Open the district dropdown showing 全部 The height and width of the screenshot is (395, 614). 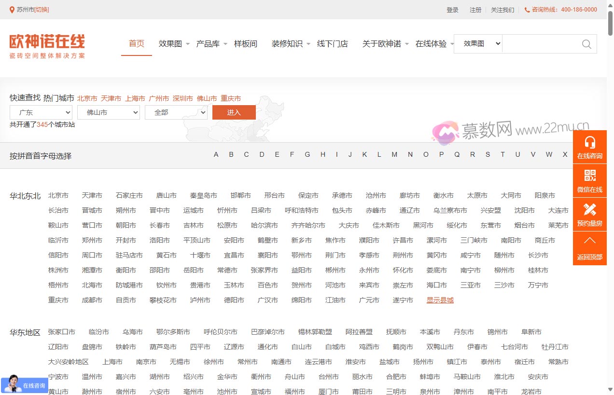pyautogui.click(x=176, y=112)
